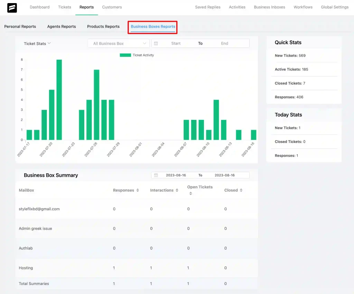The height and width of the screenshot is (294, 354).
Task: Open the Customers page
Action: point(112,7)
